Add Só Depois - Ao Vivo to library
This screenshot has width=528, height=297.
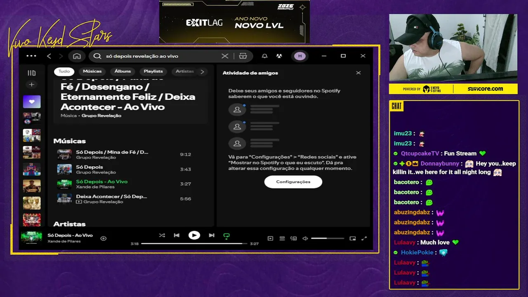coord(104,238)
